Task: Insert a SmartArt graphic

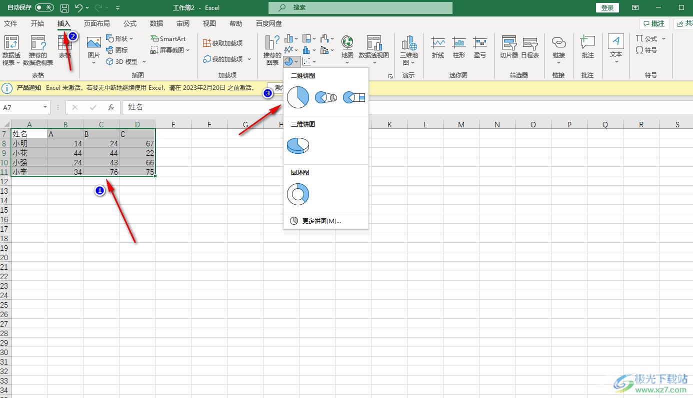Action: tap(168, 38)
